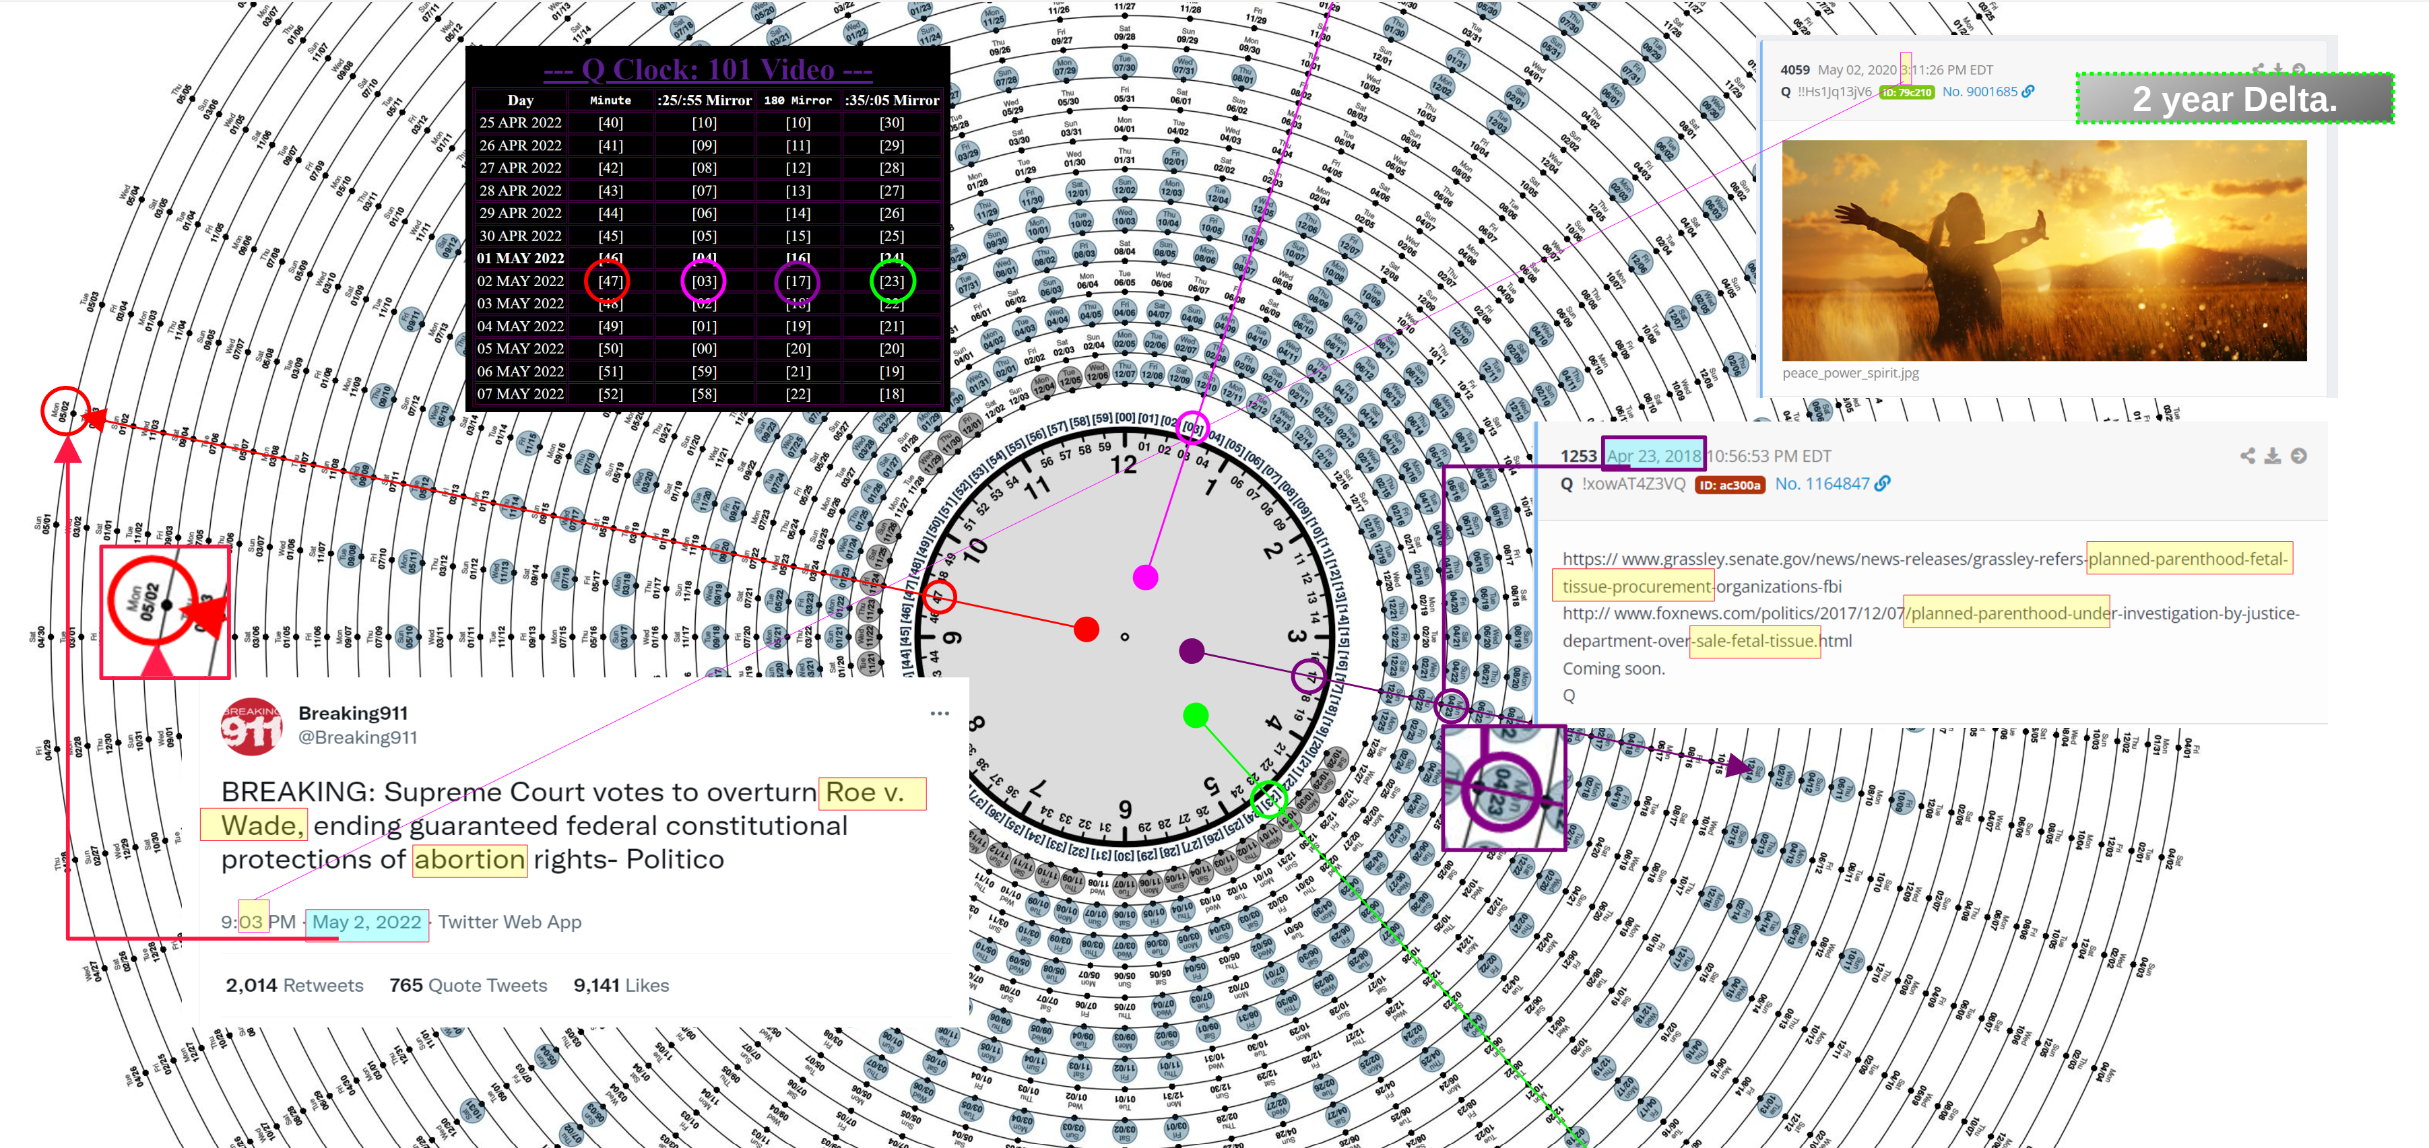The height and width of the screenshot is (1148, 2429).
Task: Click post number 1253
Action: pos(1578,457)
